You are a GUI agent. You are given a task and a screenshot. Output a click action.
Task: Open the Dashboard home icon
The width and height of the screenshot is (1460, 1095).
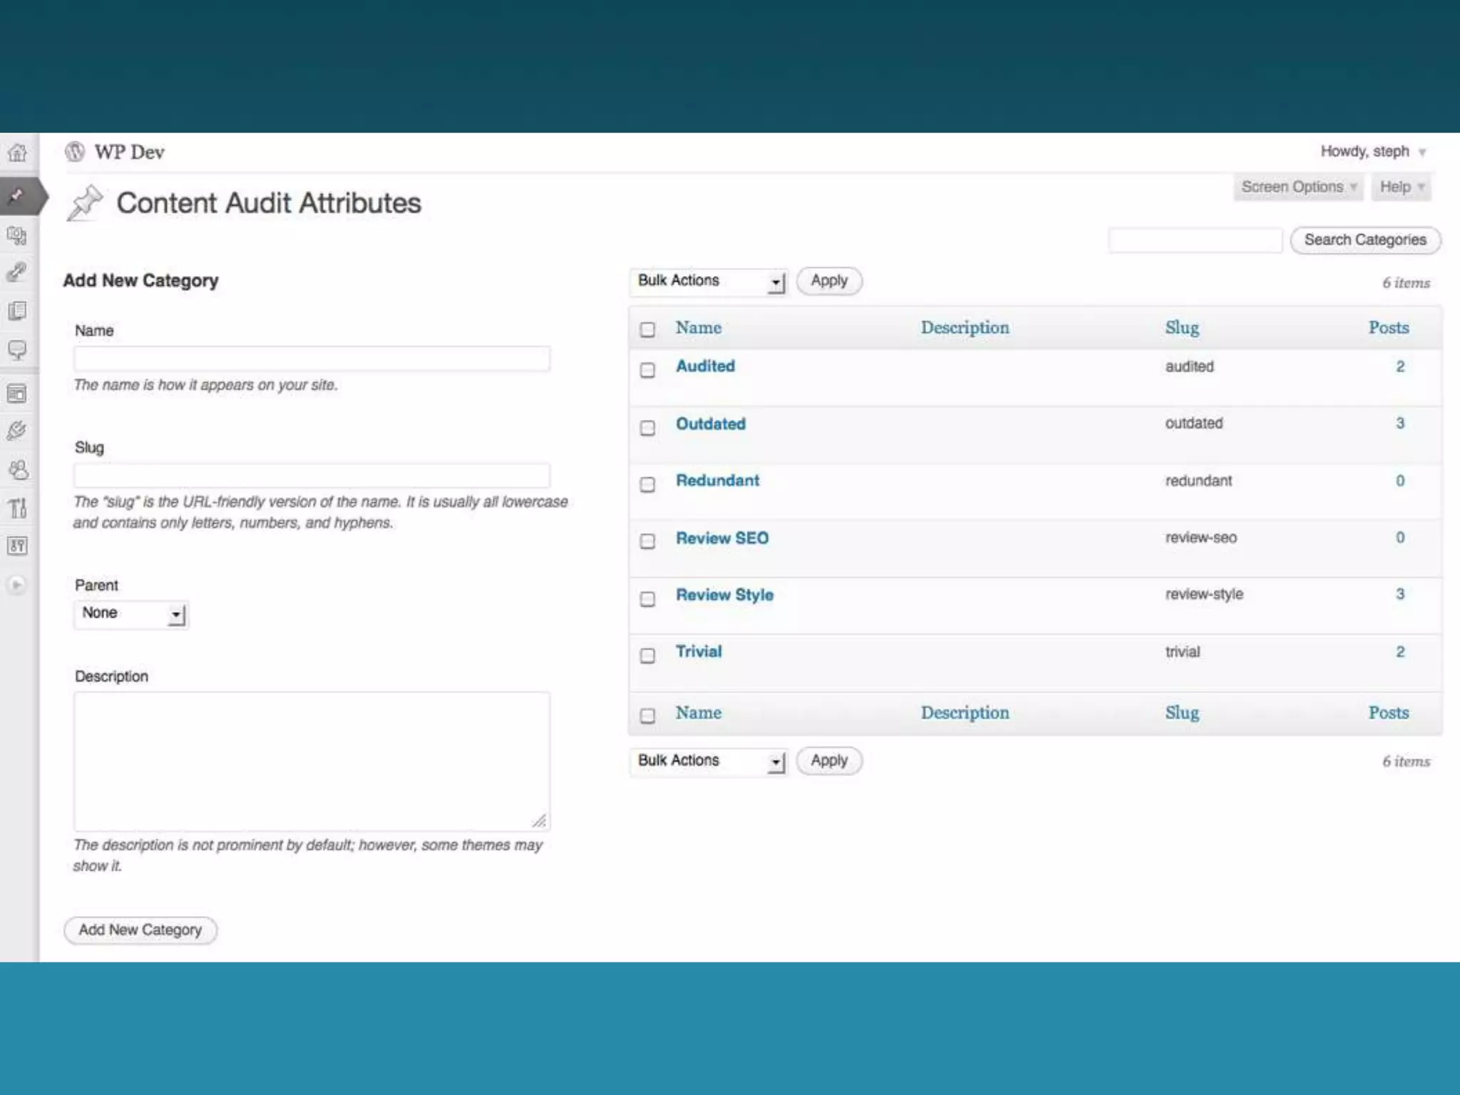18,153
